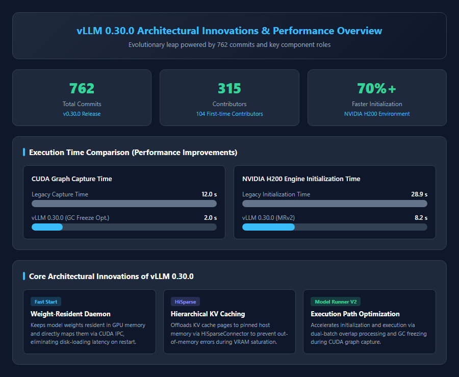Click the "Execution Path Optimization" card title
Screen dimensions: 459x377
pos(355,314)
